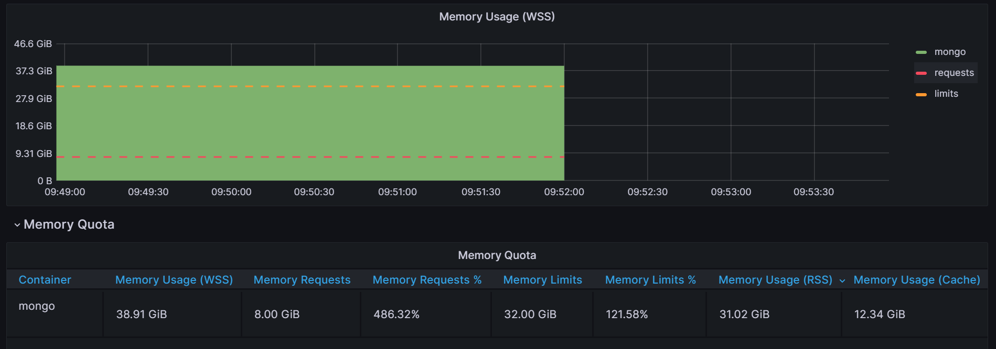Viewport: 996px width, 349px height.
Task: Toggle the limits series legend label
Action: tap(946, 94)
